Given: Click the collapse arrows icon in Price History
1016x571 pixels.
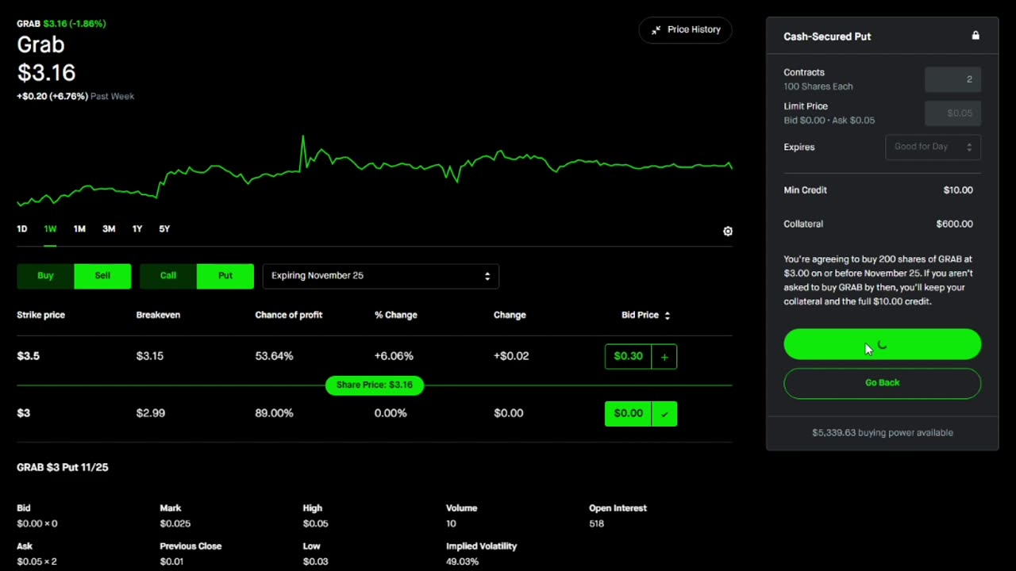Looking at the screenshot, I should (656, 30).
